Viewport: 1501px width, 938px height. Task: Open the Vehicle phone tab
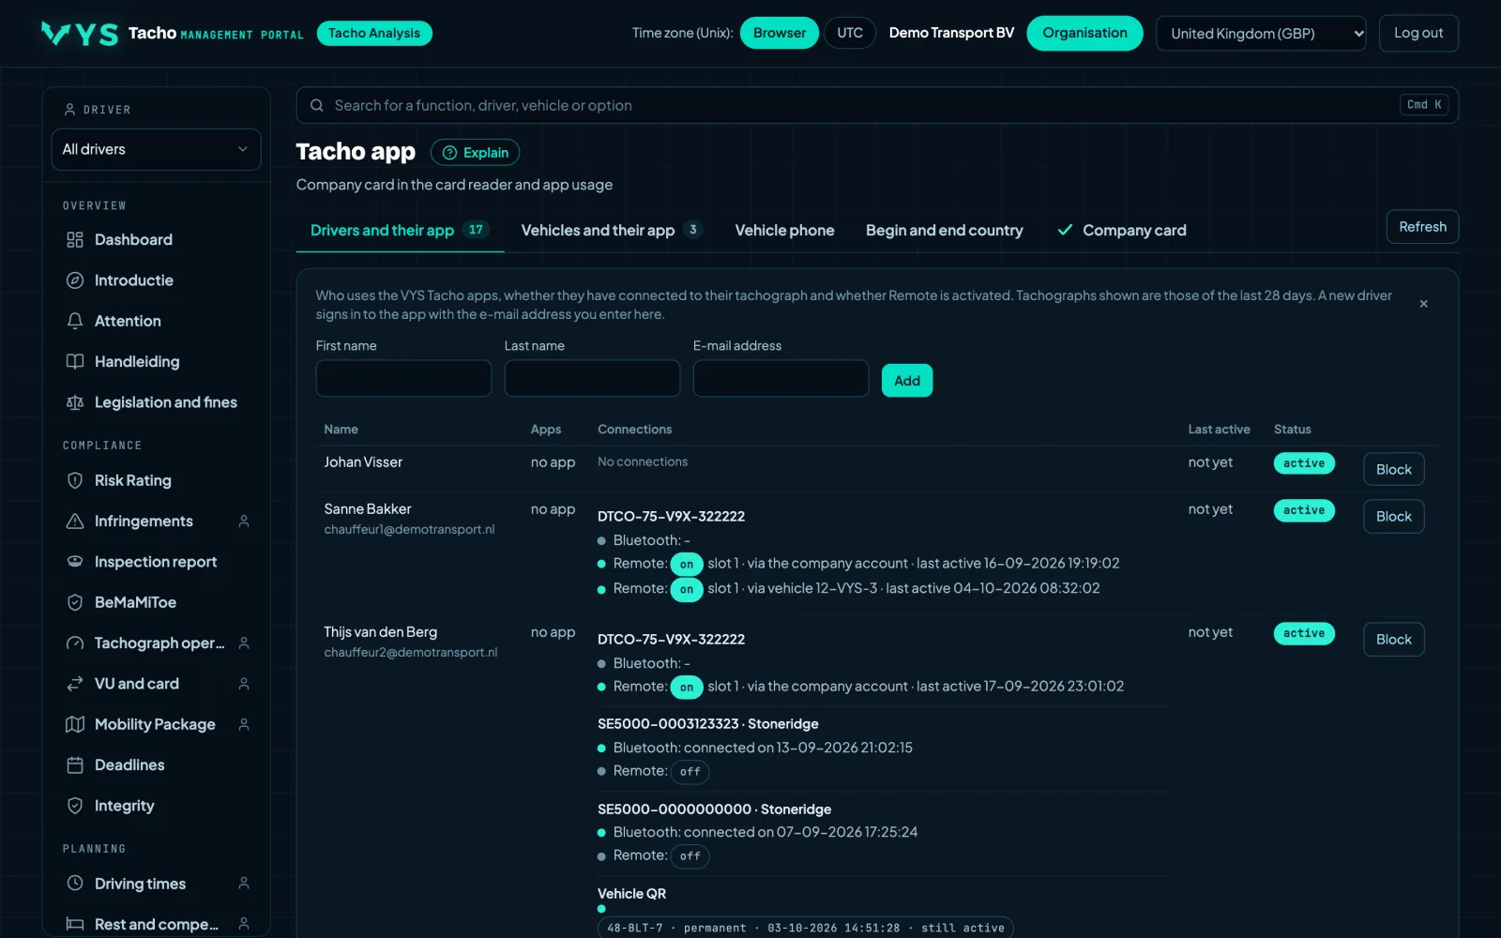coord(784,231)
